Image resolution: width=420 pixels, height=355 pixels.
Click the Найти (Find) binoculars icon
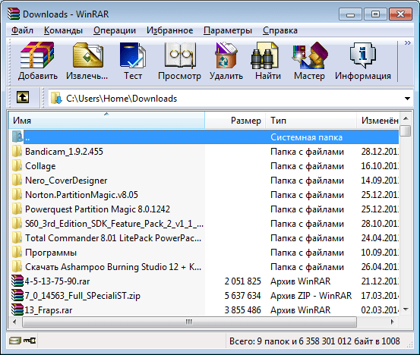(264, 55)
